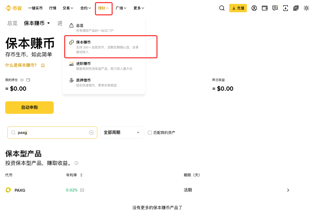Viewport: 315px width, 218px height.
Task: Clear the paxg search input with the × icon
Action: tap(91, 133)
